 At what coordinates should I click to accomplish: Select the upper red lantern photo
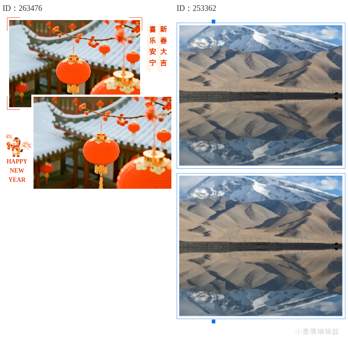point(74,58)
